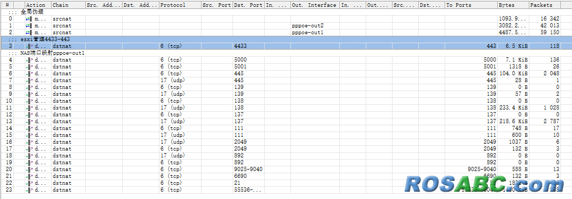Click the masquerade action icon in rule 0
Screen dimensions: 572x199
click(x=29, y=18)
